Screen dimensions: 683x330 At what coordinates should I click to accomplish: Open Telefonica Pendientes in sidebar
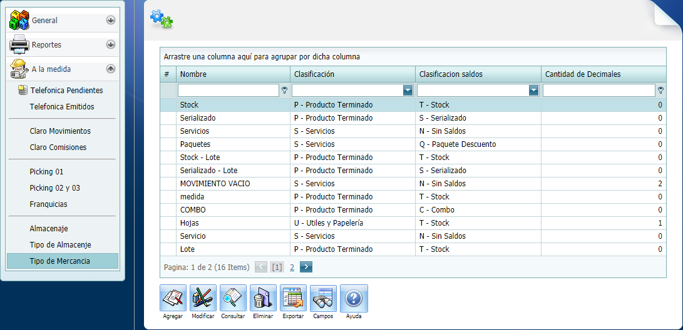click(x=66, y=91)
